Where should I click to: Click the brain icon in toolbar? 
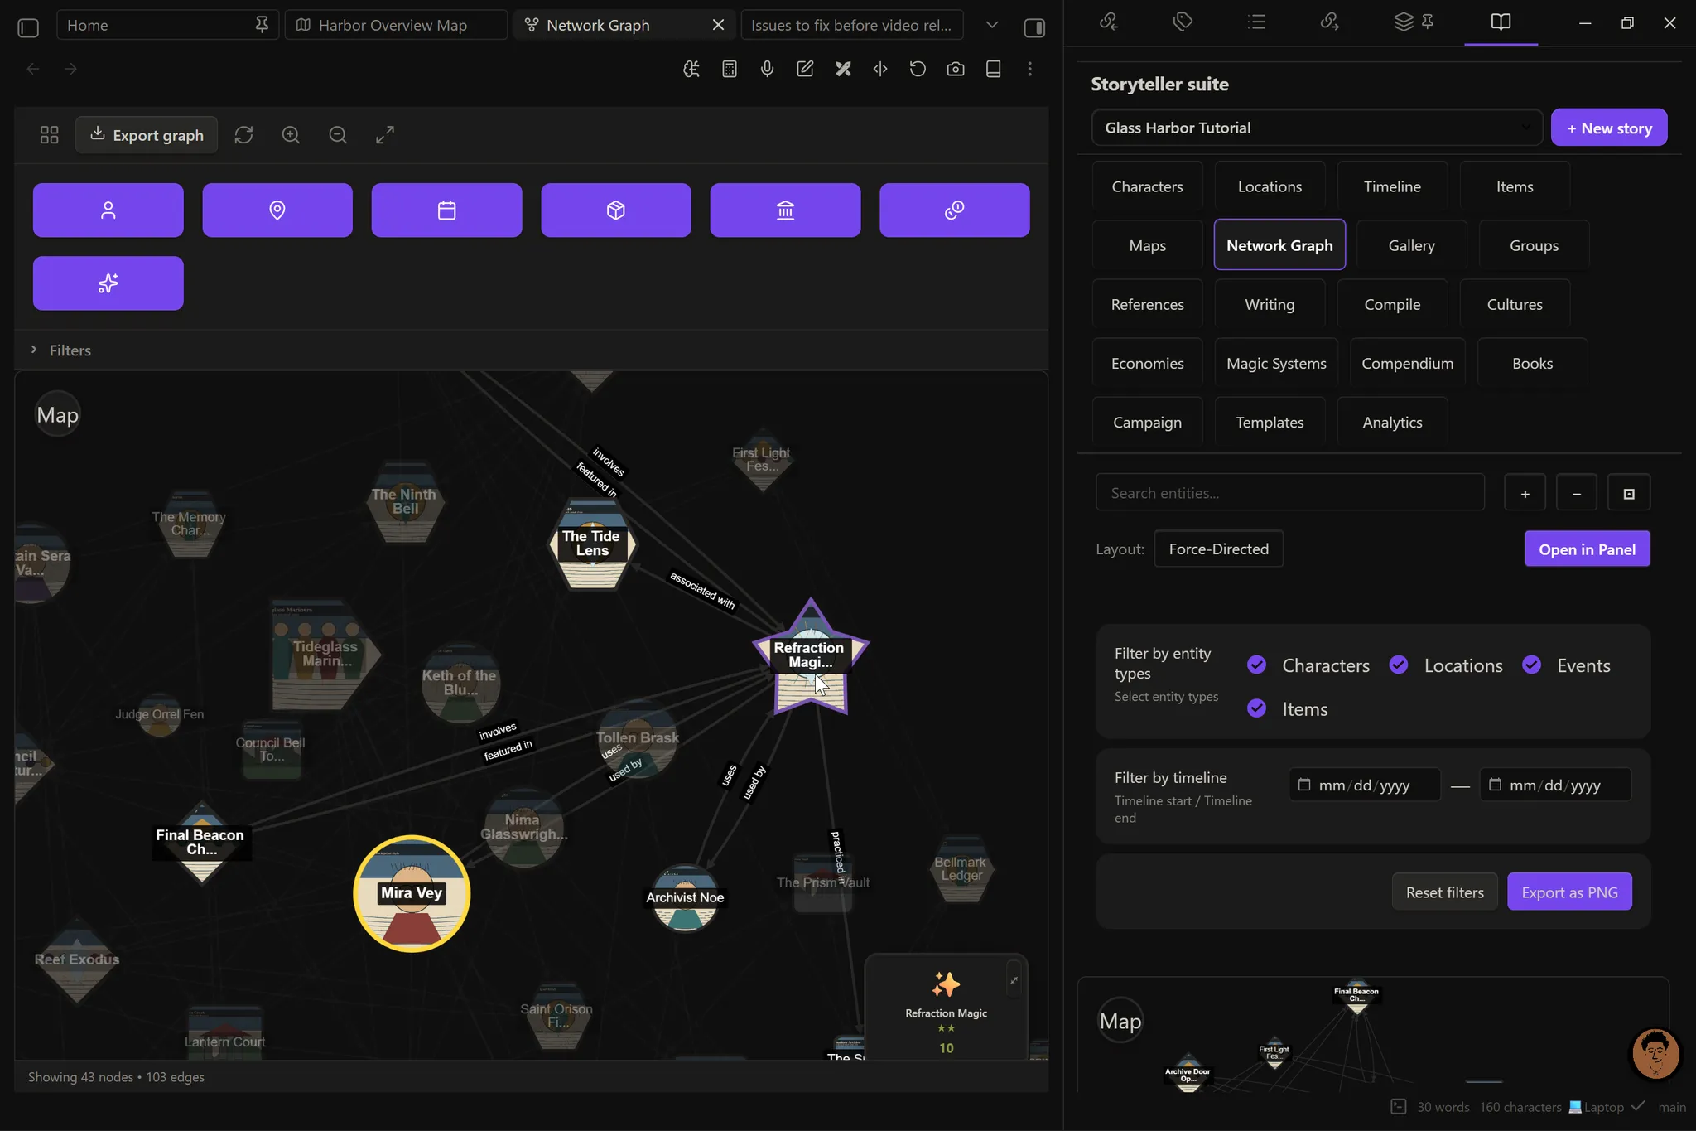pos(691,69)
